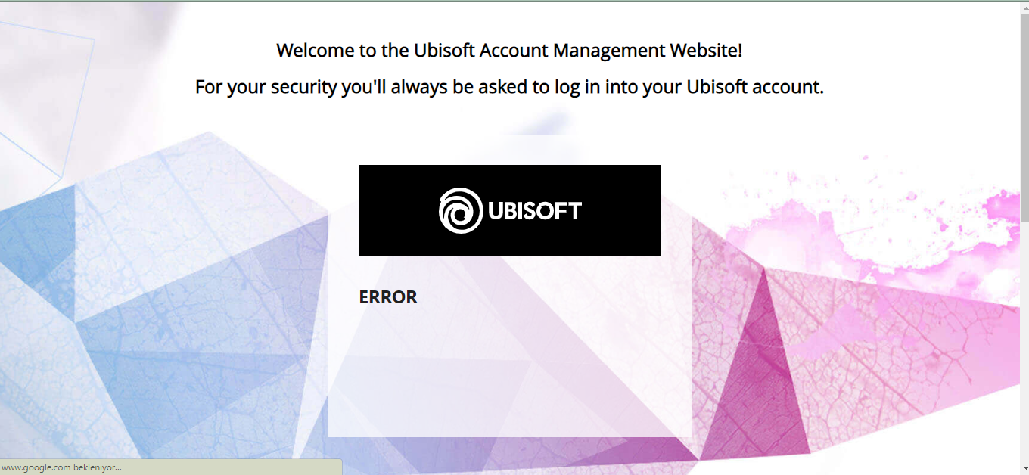Click "Ubisoft" in the top welcome heading
Screen dimensions: 1029x475
[x=443, y=51]
